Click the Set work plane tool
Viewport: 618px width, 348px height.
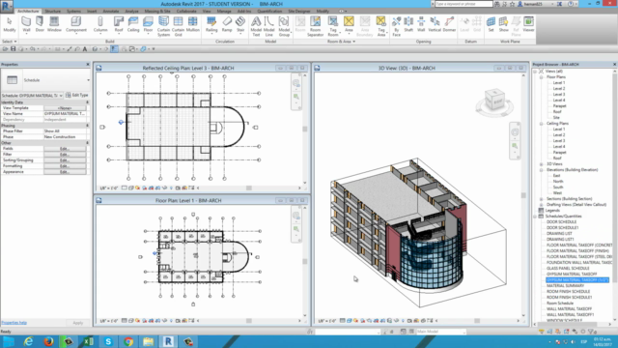coord(492,24)
